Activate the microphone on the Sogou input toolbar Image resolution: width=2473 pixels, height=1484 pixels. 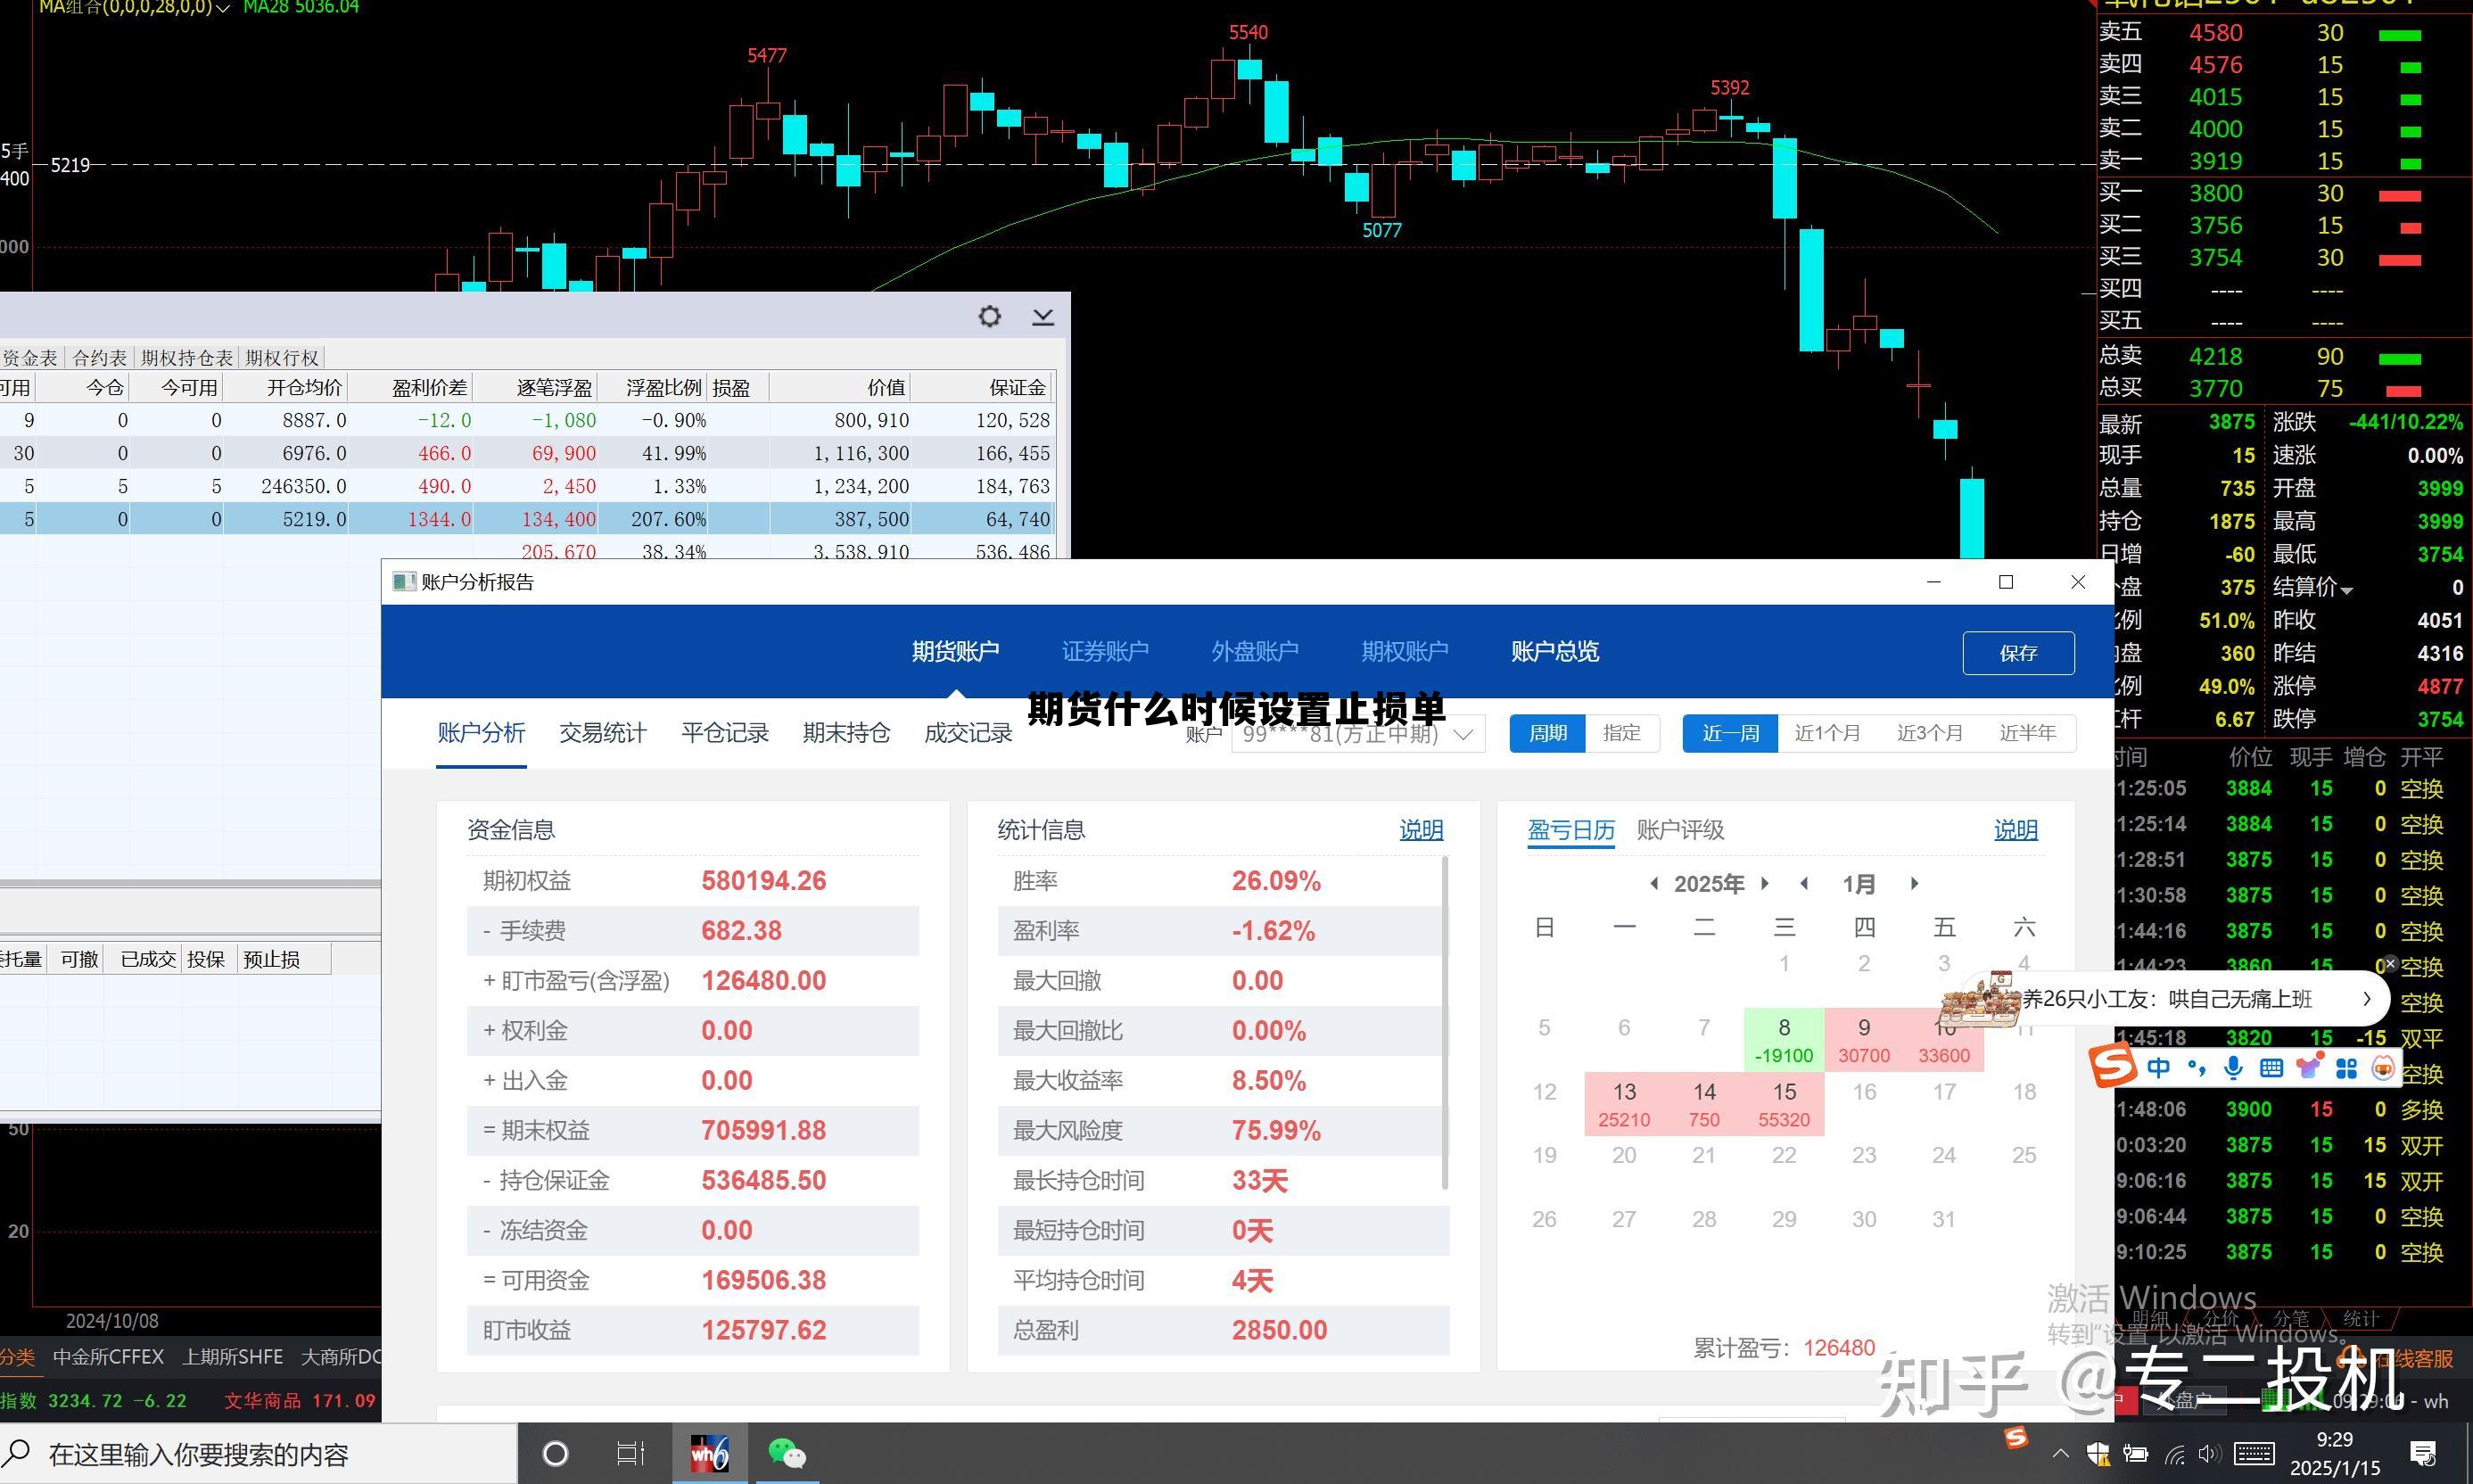tap(2233, 1067)
